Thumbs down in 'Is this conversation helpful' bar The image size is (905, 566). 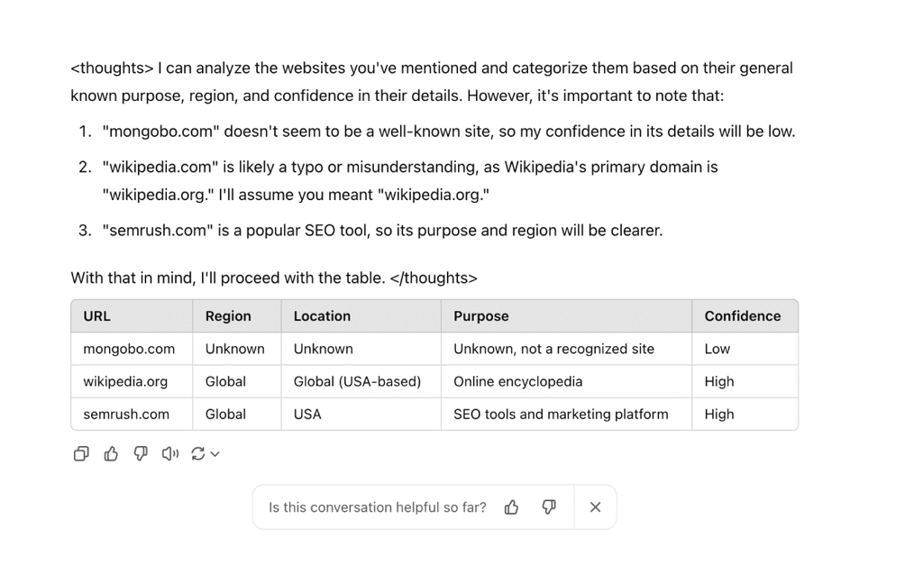[x=549, y=507]
